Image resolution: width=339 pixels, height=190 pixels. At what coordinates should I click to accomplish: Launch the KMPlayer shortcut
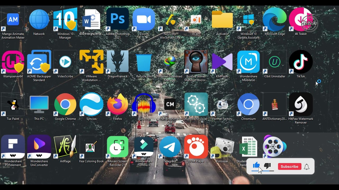click(222, 62)
